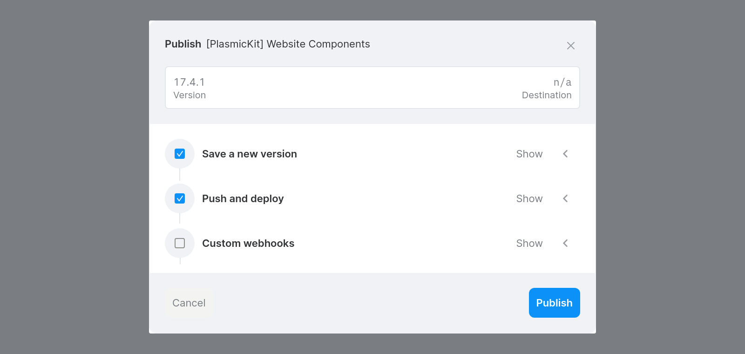This screenshot has width=745, height=354.
Task: Close the Publish dialog with the X icon
Action: (x=571, y=46)
